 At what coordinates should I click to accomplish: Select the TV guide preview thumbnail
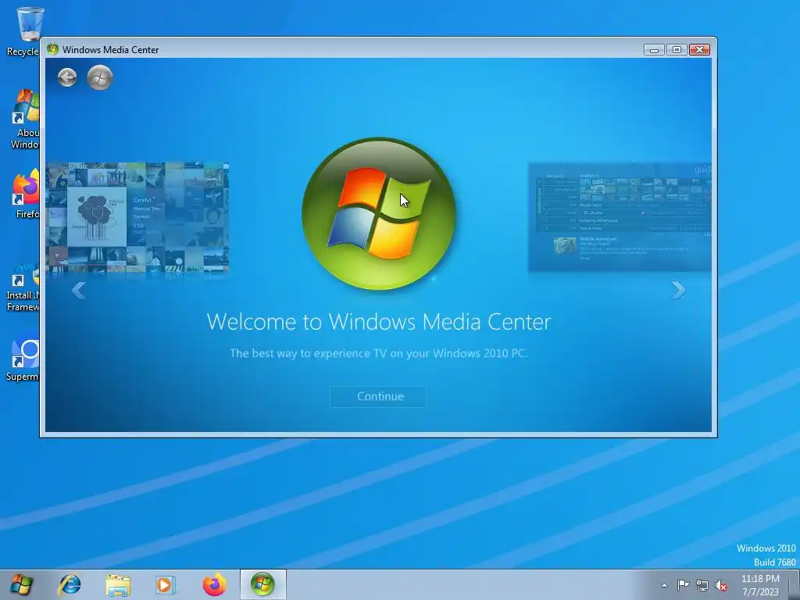[x=620, y=217]
